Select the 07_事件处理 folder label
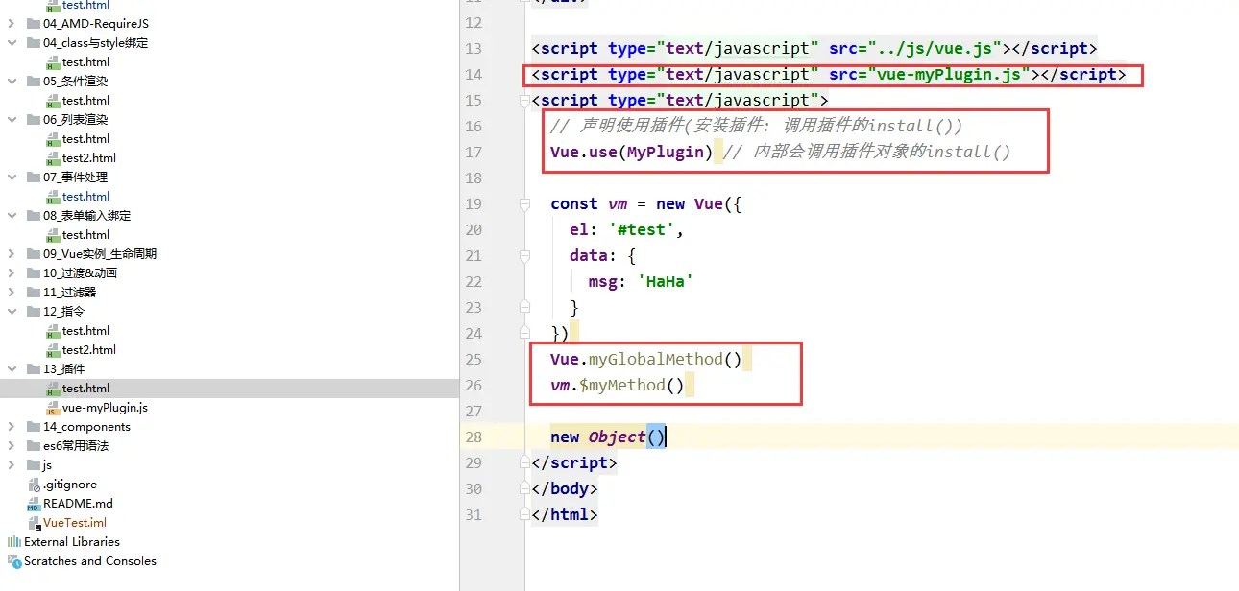The height and width of the screenshot is (591, 1239). (x=76, y=177)
